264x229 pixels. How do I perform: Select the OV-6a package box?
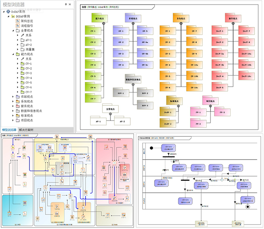coord(145,42)
